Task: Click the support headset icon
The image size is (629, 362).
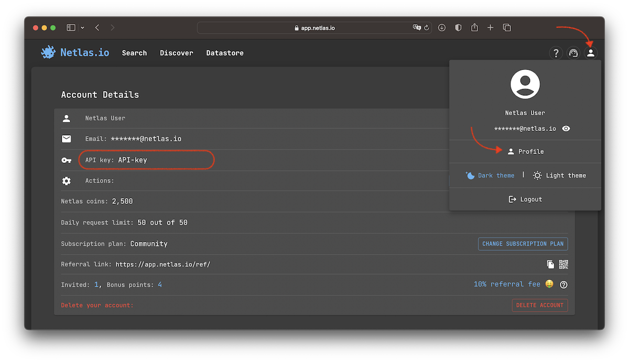Action: (x=573, y=53)
